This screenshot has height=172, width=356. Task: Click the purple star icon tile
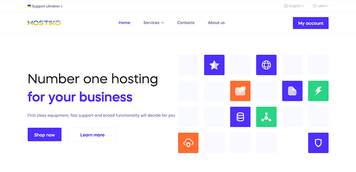(x=214, y=65)
